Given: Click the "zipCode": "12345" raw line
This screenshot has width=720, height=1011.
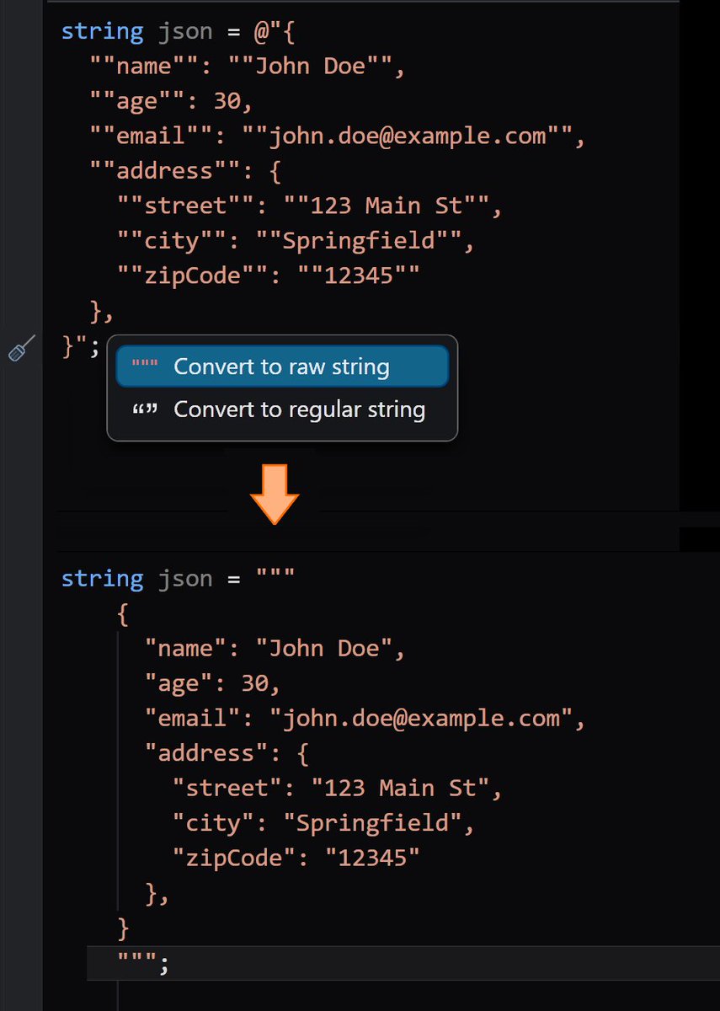Looking at the screenshot, I should (x=296, y=857).
